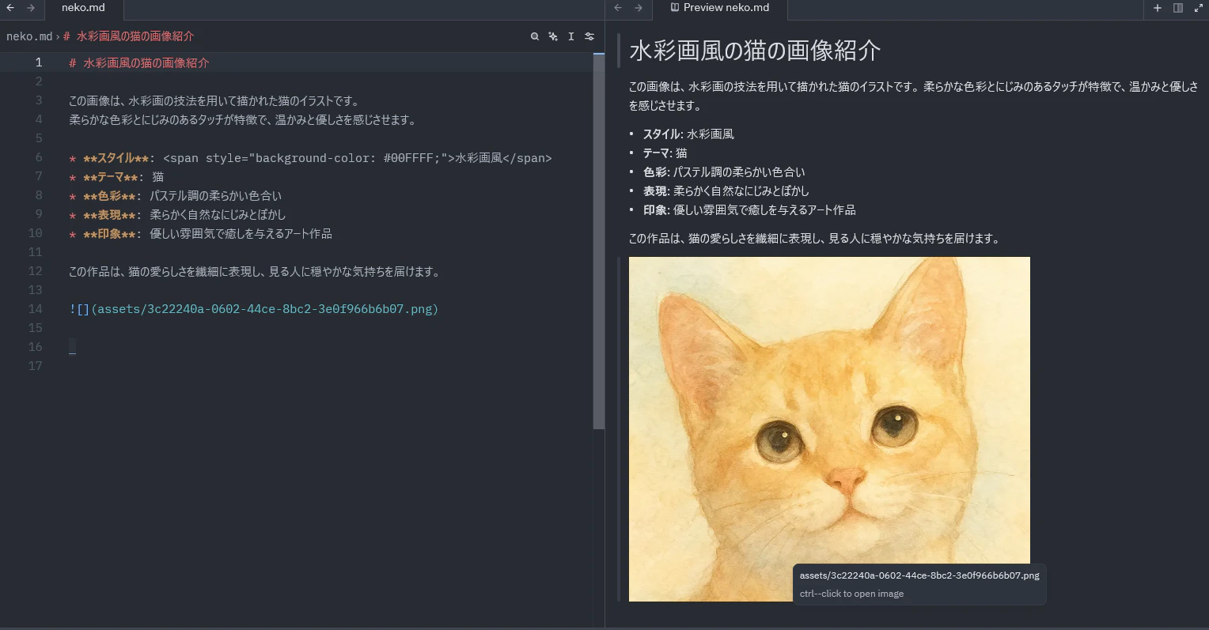Viewport: 1209px width, 630px height.
Task: Click the **テーマ** line in the editor
Action: tap(116, 177)
